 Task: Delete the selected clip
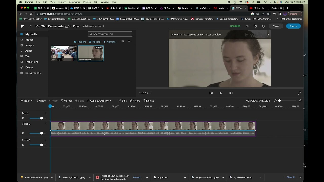(149, 101)
